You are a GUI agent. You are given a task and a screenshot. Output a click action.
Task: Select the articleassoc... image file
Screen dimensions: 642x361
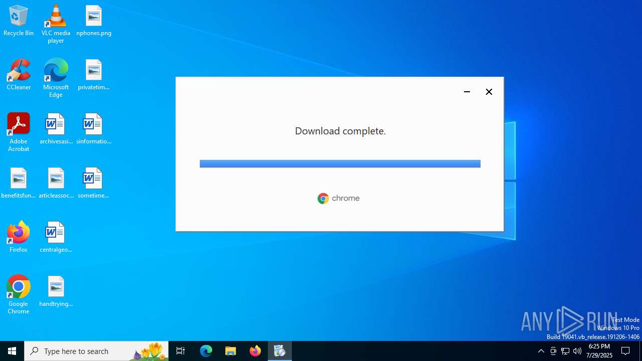pyautogui.click(x=56, y=184)
